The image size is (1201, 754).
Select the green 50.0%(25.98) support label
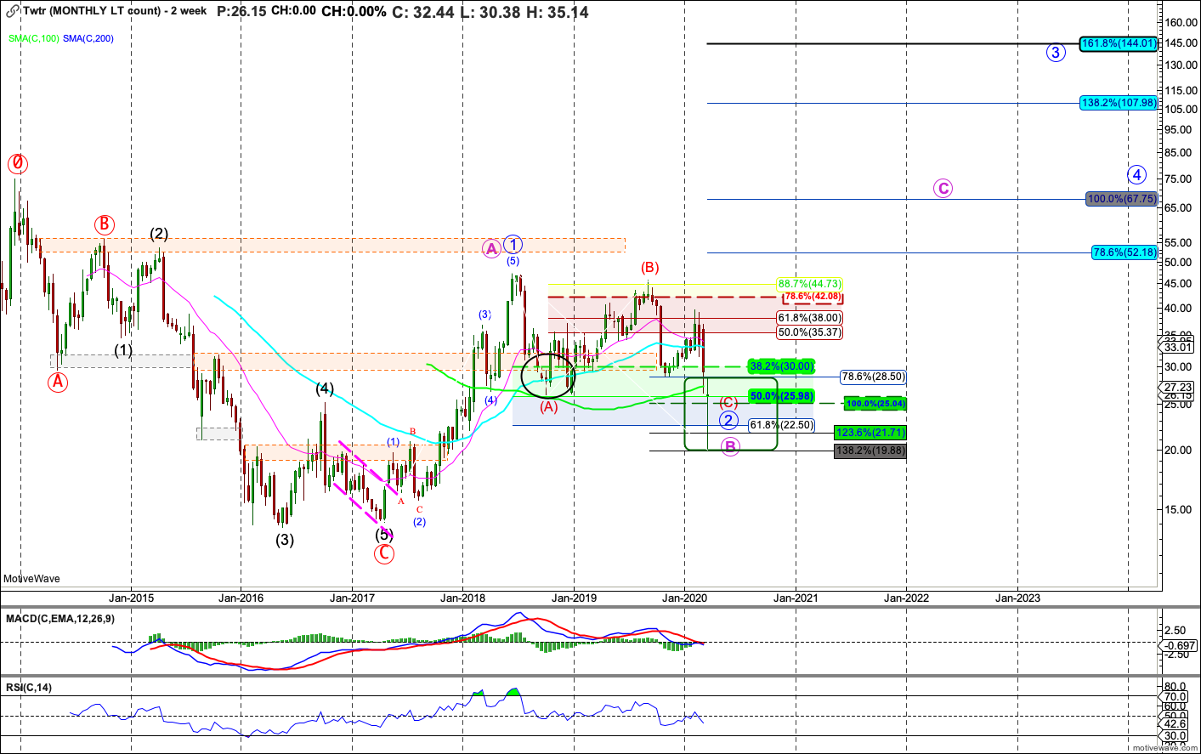(780, 396)
